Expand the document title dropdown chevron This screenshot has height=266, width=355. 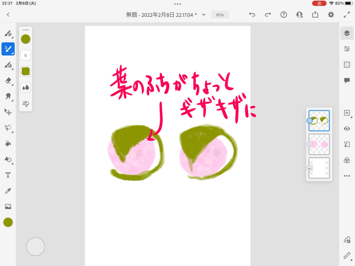(x=204, y=15)
